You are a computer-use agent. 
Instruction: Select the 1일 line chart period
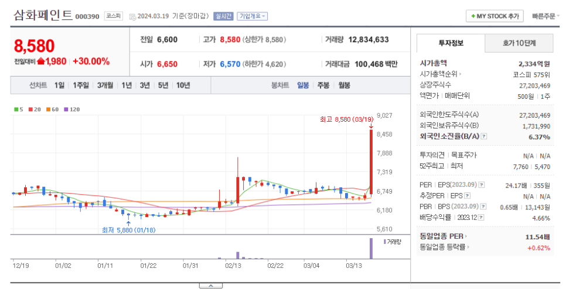point(59,85)
